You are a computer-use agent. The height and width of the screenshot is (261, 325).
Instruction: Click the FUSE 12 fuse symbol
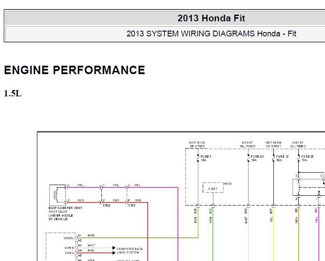click(273, 158)
